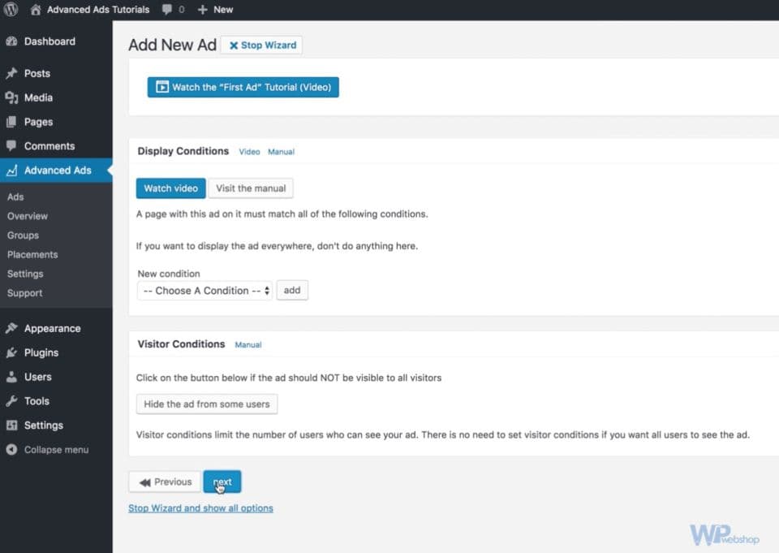Click the Plugins plug icon
Viewport: 779px width, 553px height.
click(x=11, y=352)
